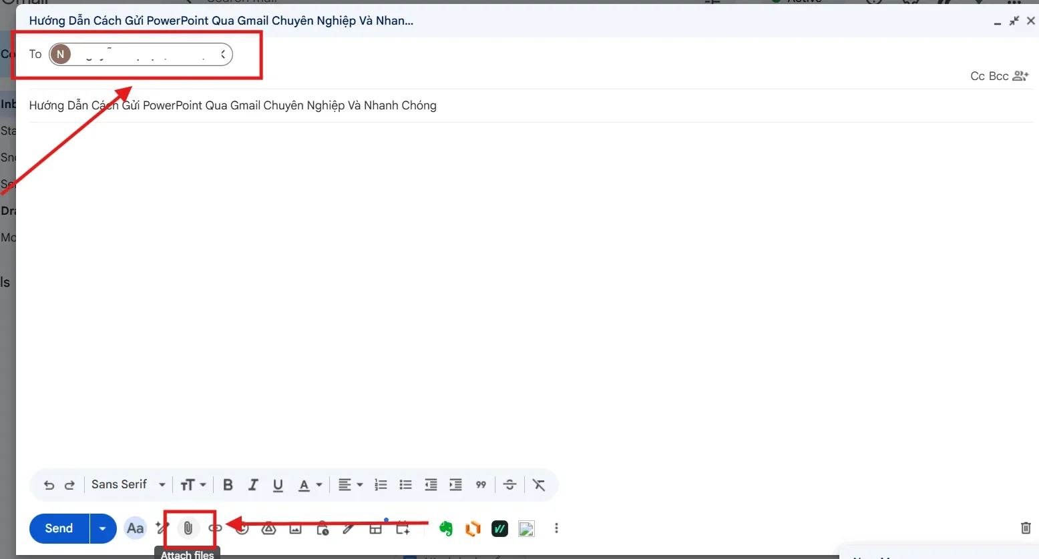Toggle italic formatting
Image resolution: width=1039 pixels, height=559 pixels.
(253, 485)
